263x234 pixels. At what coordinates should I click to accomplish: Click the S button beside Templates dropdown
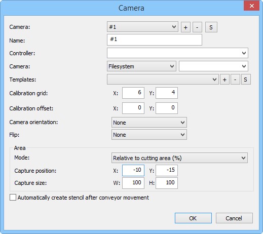[246, 80]
